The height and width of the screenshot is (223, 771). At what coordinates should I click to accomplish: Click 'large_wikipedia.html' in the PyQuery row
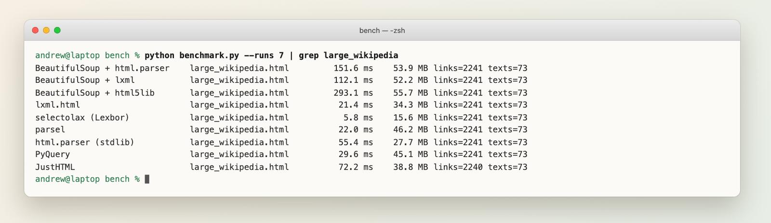point(239,154)
